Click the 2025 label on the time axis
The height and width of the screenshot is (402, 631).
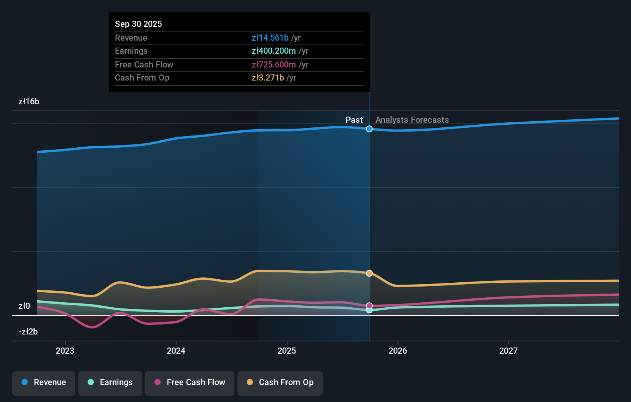pyautogui.click(x=287, y=351)
